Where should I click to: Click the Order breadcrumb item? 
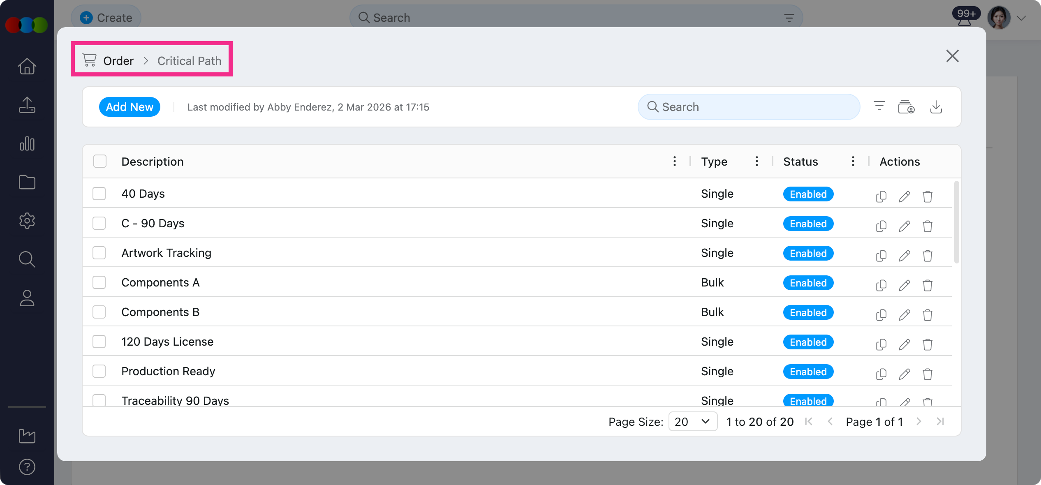[x=118, y=61]
